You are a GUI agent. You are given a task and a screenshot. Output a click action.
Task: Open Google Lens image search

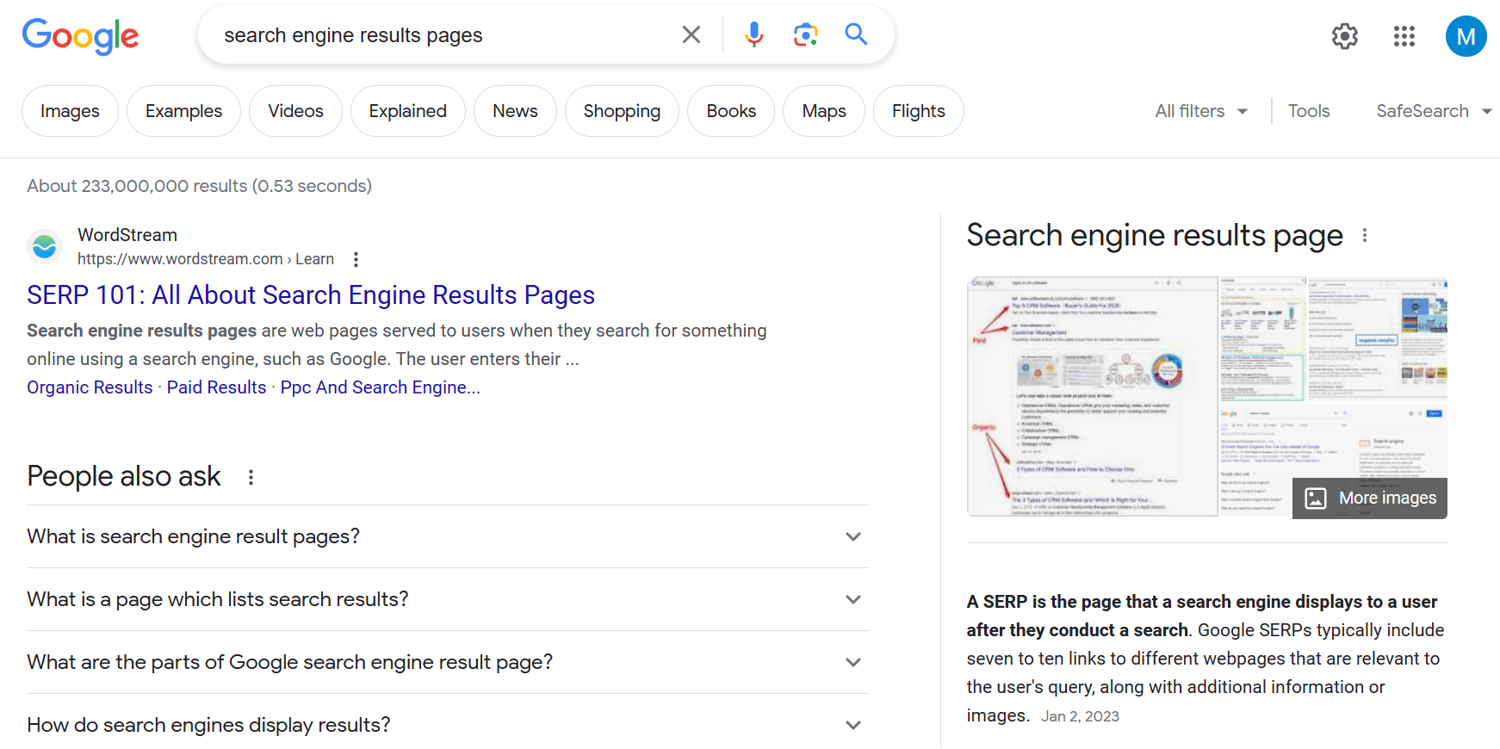pyautogui.click(x=805, y=34)
